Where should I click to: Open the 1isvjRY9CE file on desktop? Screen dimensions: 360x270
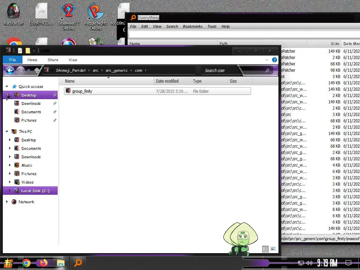point(41,14)
